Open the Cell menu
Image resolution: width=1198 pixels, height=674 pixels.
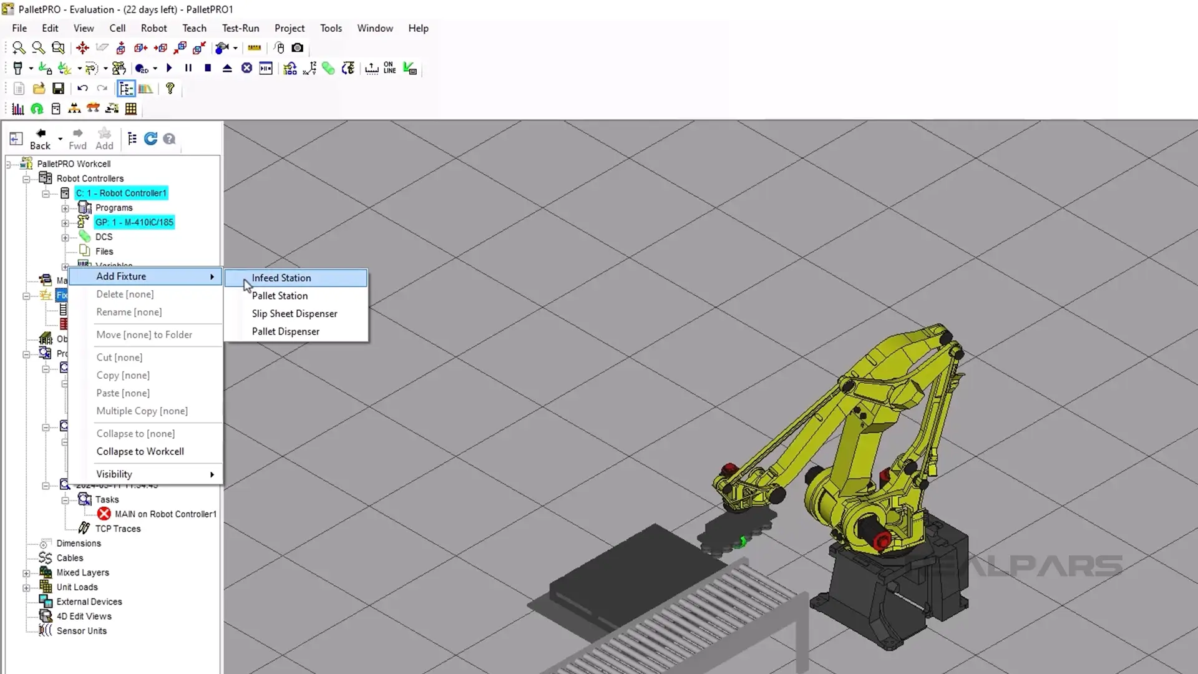(117, 28)
